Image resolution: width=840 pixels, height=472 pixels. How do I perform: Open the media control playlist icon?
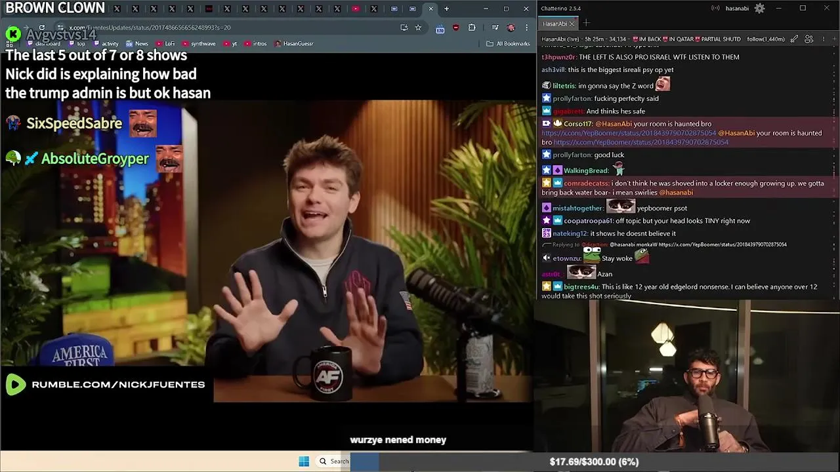click(x=495, y=28)
